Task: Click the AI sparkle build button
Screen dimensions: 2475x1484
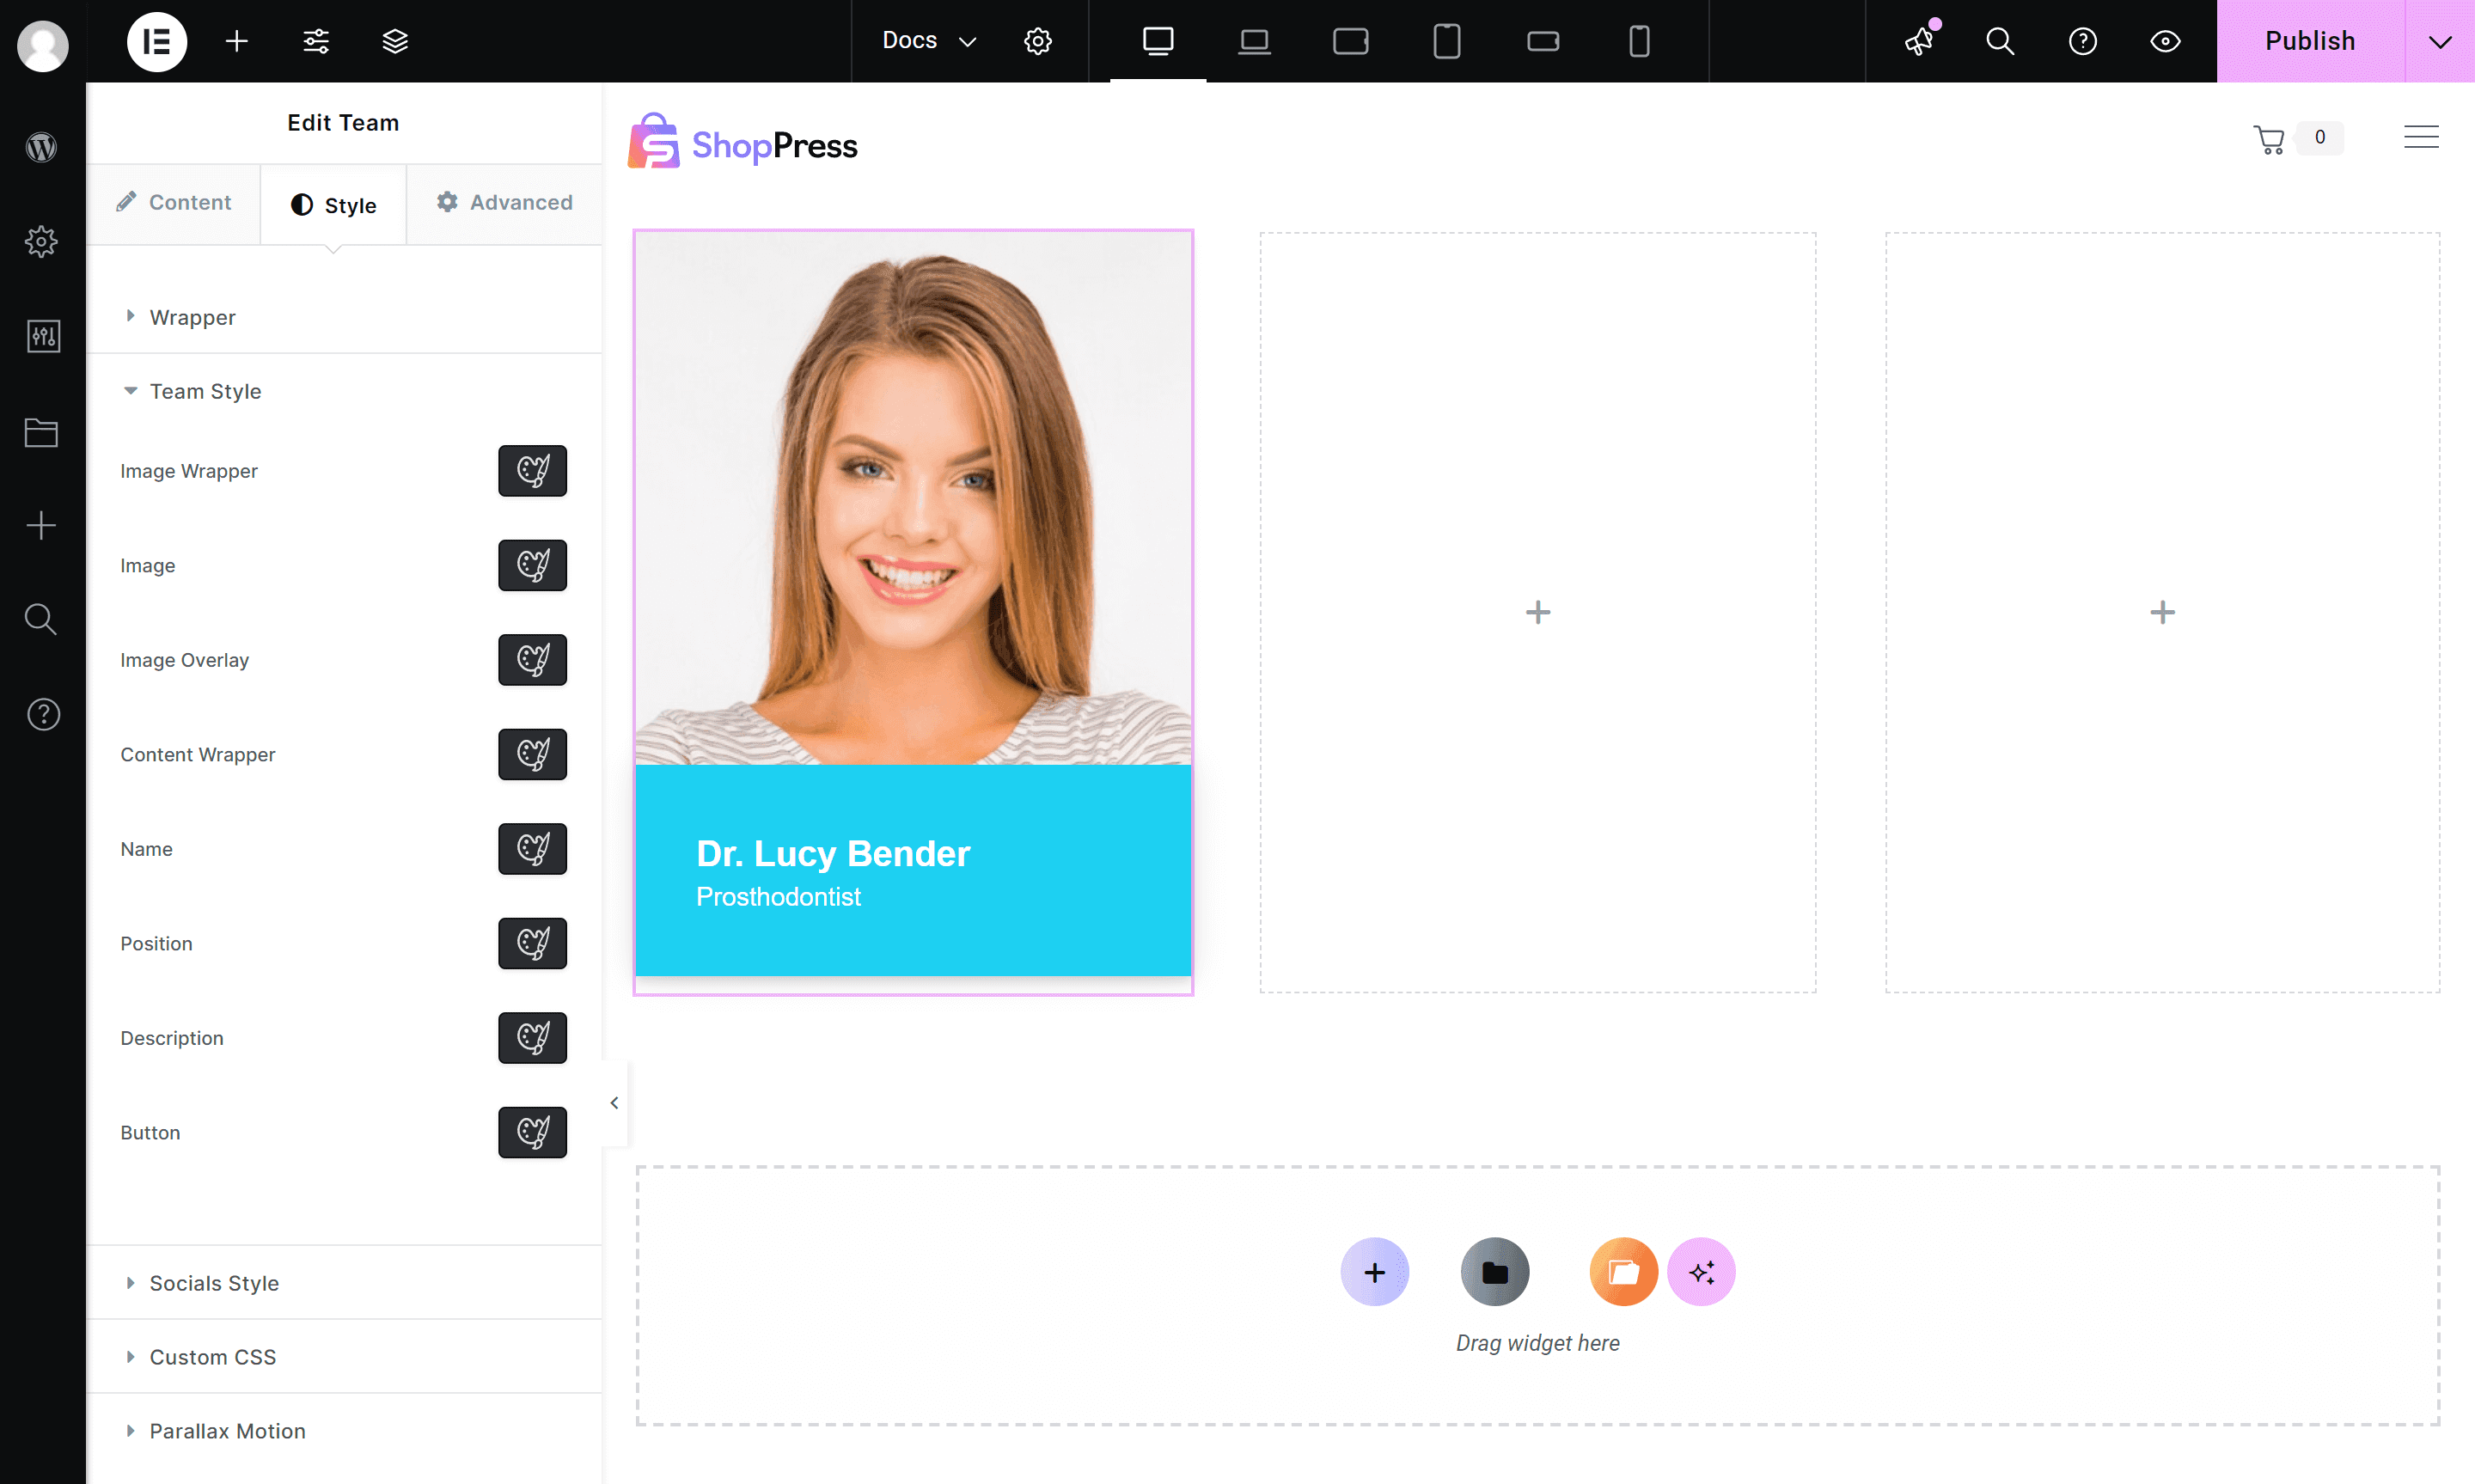Action: (1701, 1272)
